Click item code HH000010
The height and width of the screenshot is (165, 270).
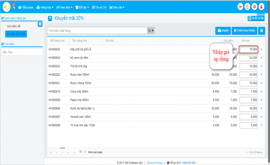click(x=54, y=92)
